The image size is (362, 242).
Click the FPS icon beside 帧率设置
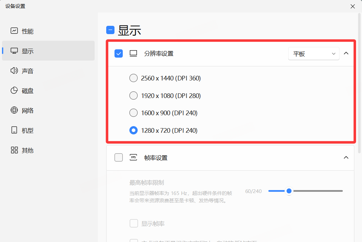click(133, 158)
